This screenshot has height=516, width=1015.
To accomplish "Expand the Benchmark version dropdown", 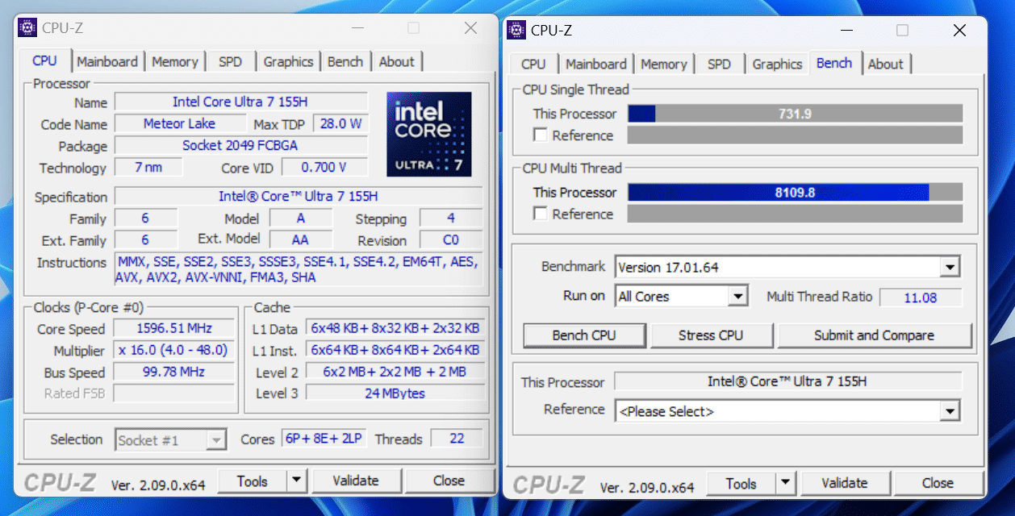I will point(950,267).
